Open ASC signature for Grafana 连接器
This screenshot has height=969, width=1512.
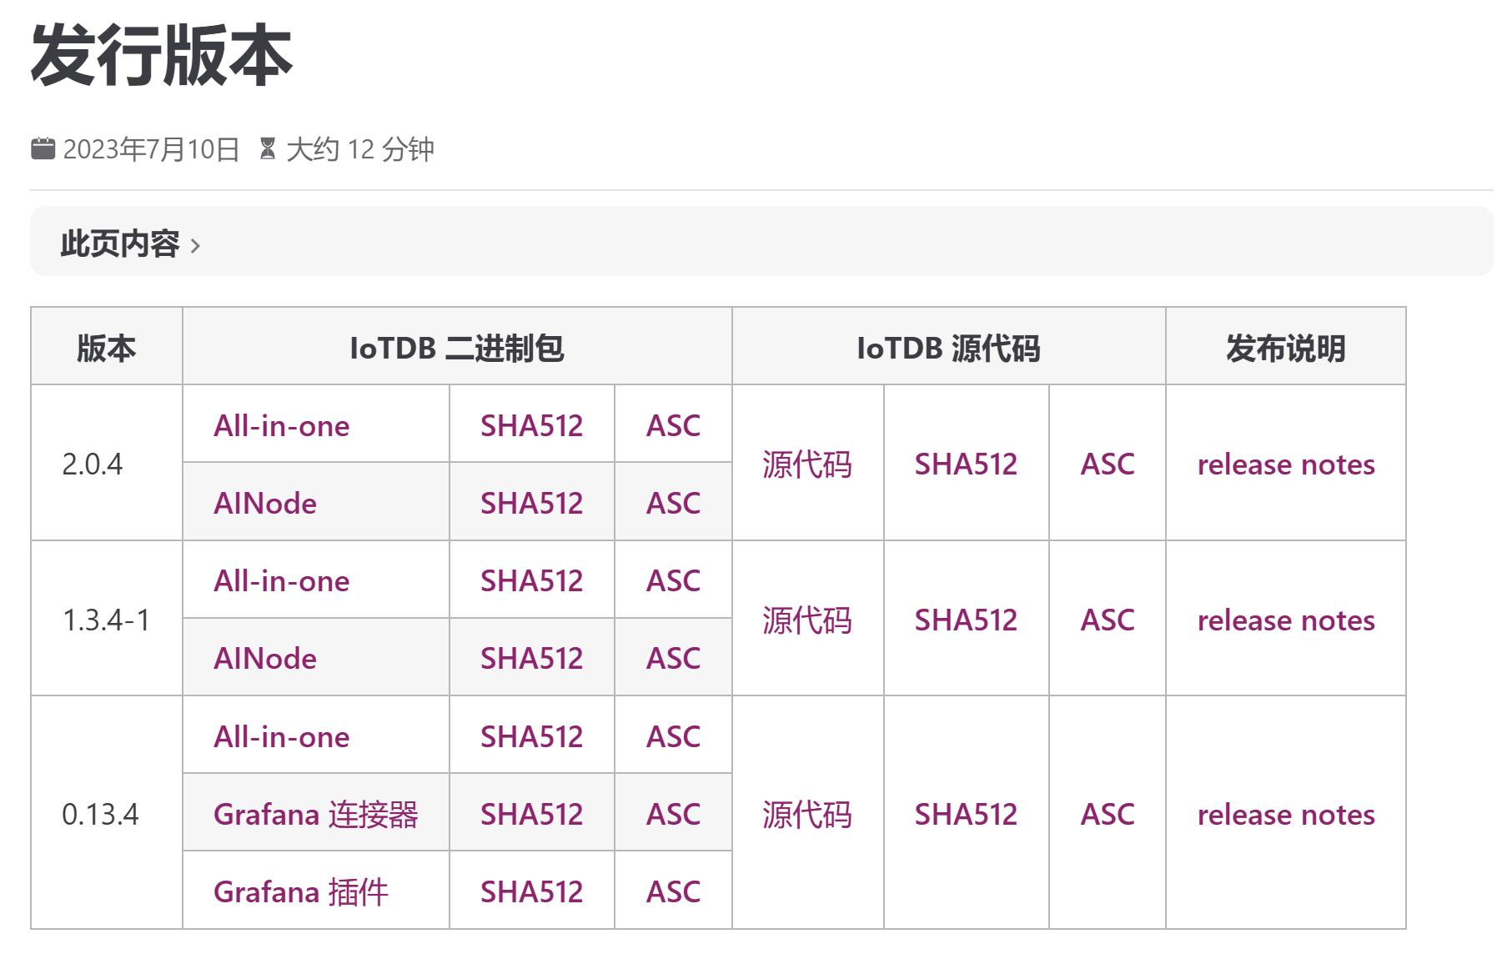click(x=673, y=815)
